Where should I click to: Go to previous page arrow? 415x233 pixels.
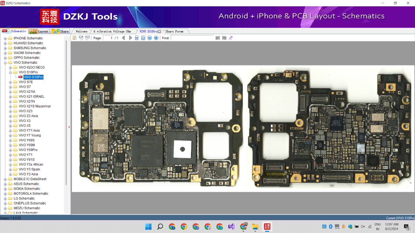123,38
